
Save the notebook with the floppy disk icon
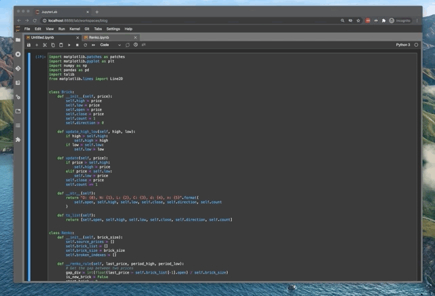point(29,45)
